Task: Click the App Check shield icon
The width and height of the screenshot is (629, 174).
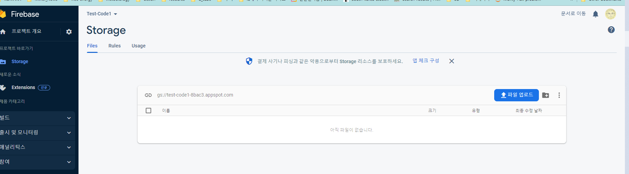Action: [x=249, y=61]
